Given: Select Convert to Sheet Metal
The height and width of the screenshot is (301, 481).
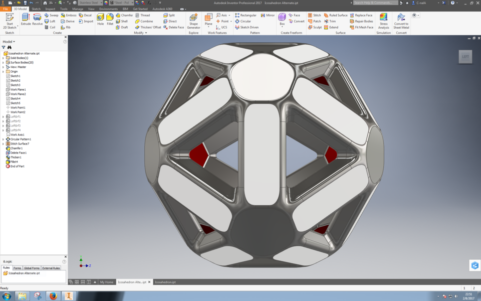Looking at the screenshot, I should [401, 19].
